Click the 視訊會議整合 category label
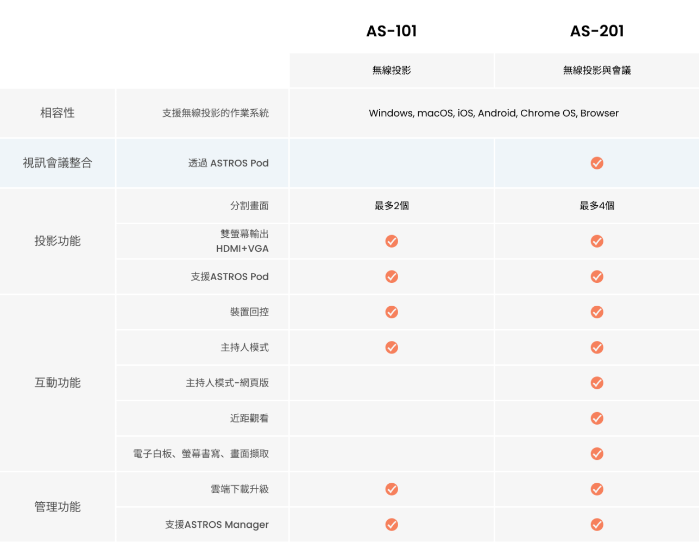Viewport: 699px width, 543px height. click(58, 163)
